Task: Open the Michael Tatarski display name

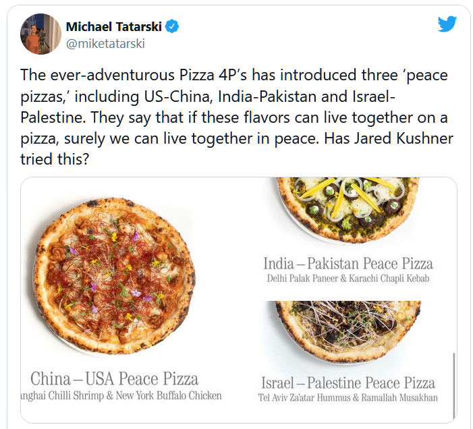Action: point(114,27)
